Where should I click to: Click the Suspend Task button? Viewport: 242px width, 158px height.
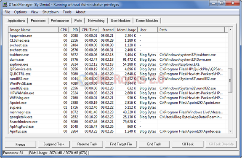(54, 144)
